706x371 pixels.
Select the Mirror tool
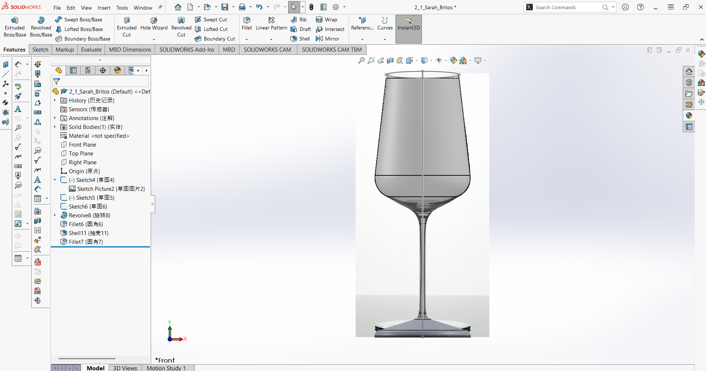tap(328, 39)
